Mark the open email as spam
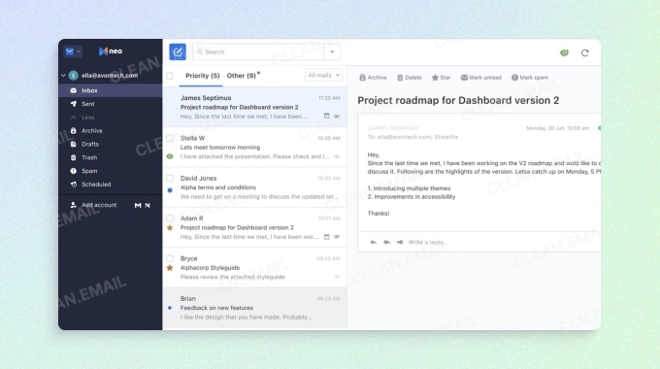The height and width of the screenshot is (369, 660). tap(530, 78)
